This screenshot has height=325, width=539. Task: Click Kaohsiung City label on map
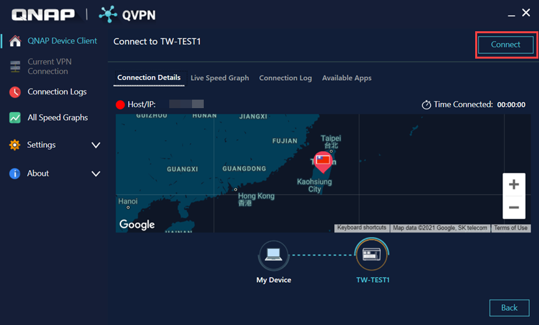[314, 186]
